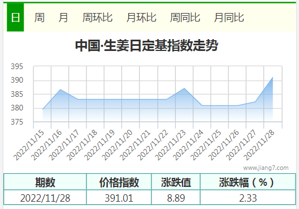The width and height of the screenshot is (299, 209).
Task: Open the 月同比 tab
Action: tap(229, 18)
